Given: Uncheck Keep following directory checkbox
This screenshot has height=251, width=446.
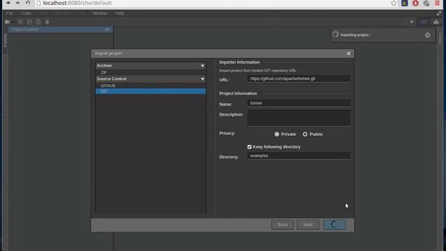Looking at the screenshot, I should 249,147.
